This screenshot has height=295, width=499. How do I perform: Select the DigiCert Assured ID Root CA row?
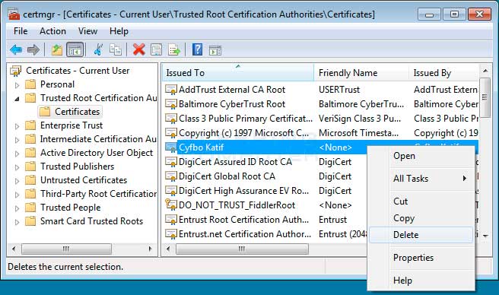pyautogui.click(x=265, y=162)
